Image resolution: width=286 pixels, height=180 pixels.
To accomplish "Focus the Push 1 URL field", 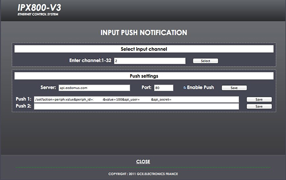I will (x=136, y=100).
